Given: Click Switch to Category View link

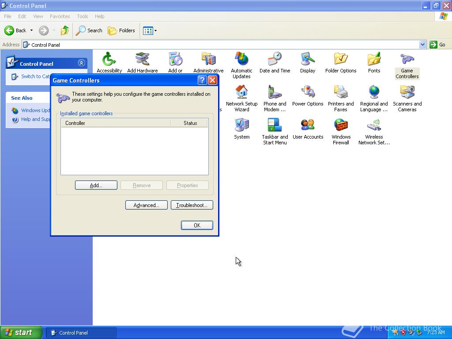Looking at the screenshot, I should [x=35, y=76].
